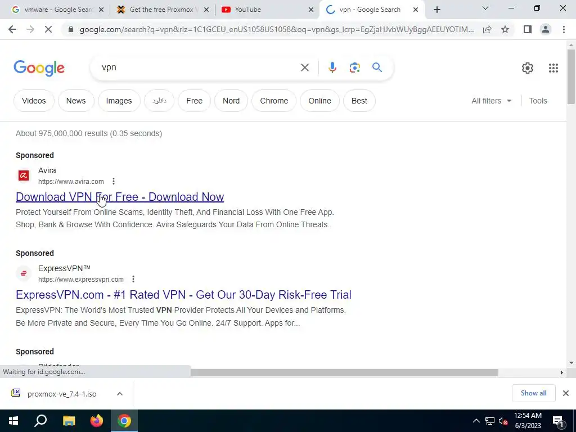Stop loading the page with X button
The width and height of the screenshot is (576, 432).
[48, 29]
